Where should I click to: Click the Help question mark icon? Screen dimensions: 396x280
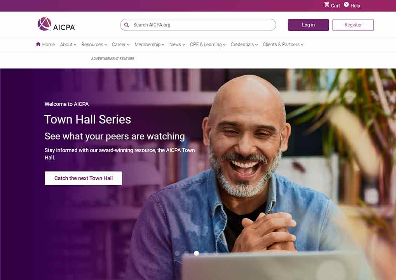coord(346,5)
